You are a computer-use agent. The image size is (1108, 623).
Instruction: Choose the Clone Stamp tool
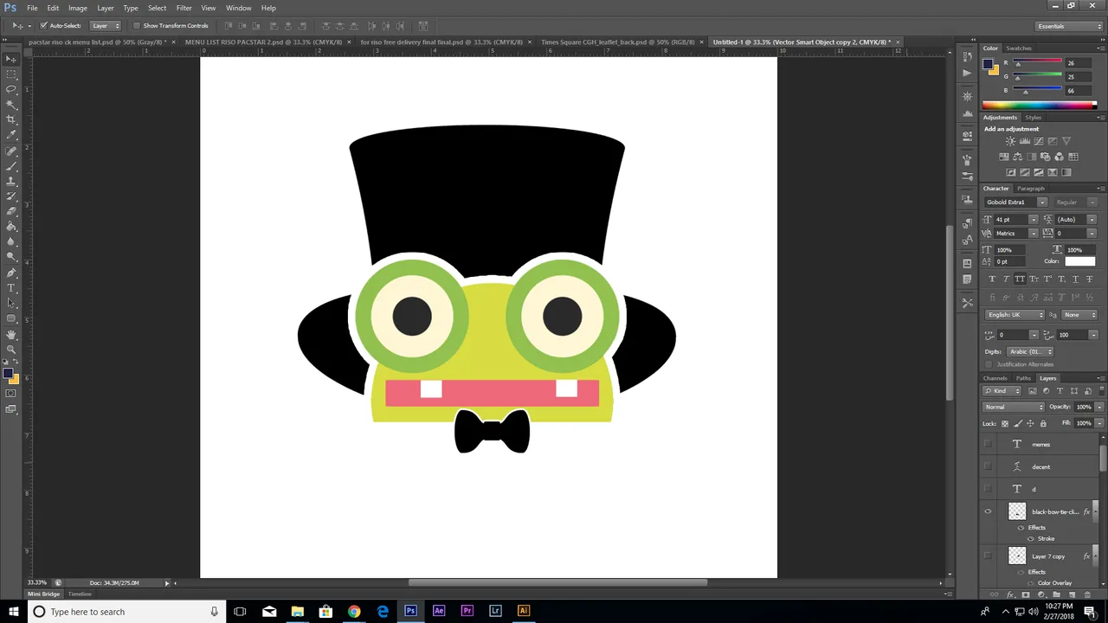click(11, 180)
